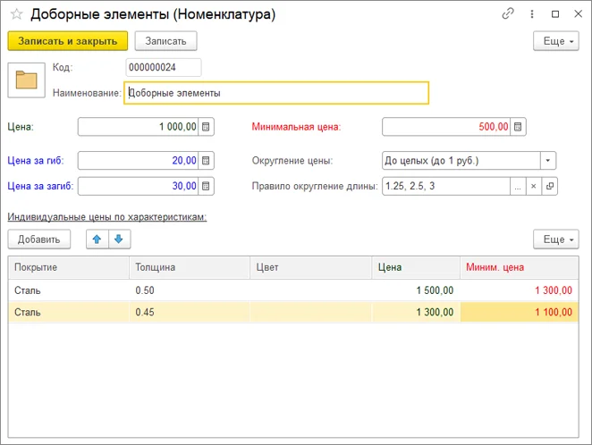Image resolution: width=592 pixels, height=445 pixels.
Task: Open the table Еще dropdown menu
Action: click(555, 239)
